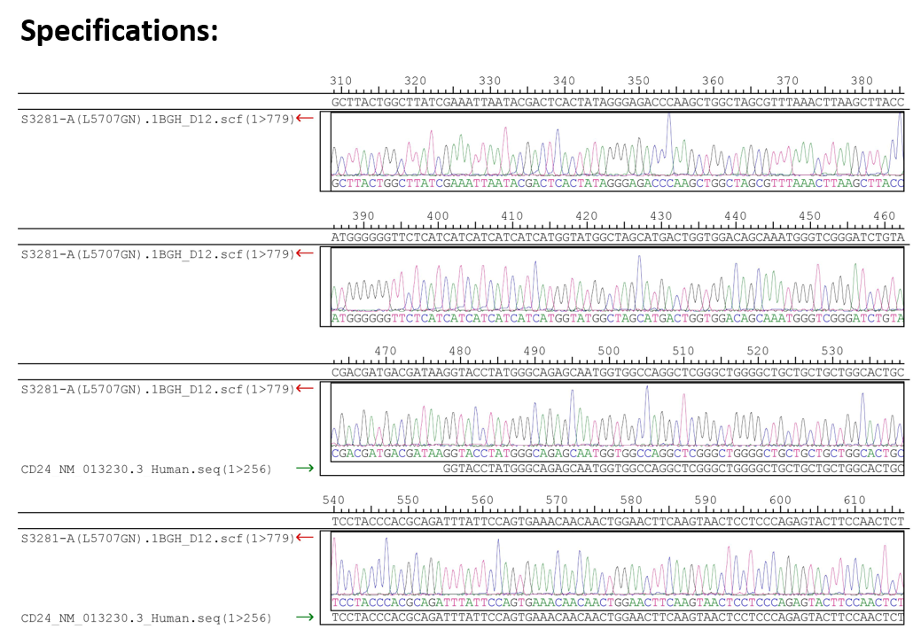Click the consensus sequence starting with CGACGATGACGA
The height and width of the screenshot is (637, 913).
(617, 372)
